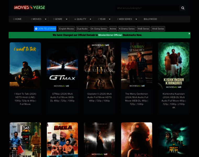199x157 pixels.
Task: Select the On Going Series tag
Action: [99, 29]
